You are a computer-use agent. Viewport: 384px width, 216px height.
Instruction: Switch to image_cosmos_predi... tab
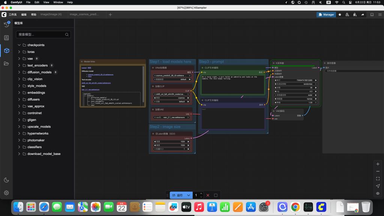pyautogui.click(x=84, y=14)
